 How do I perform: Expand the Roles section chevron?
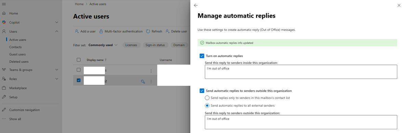(57, 79)
